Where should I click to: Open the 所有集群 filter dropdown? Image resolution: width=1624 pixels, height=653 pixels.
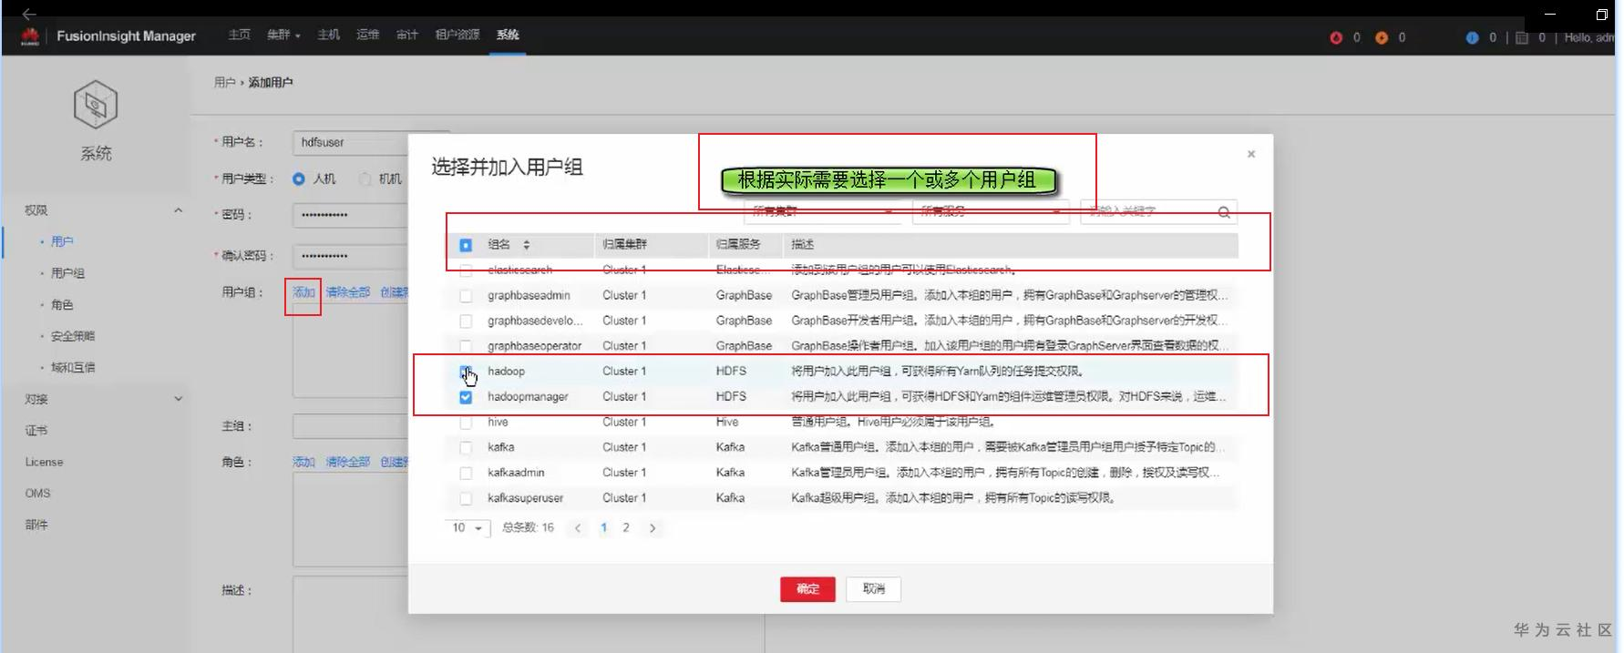822,211
